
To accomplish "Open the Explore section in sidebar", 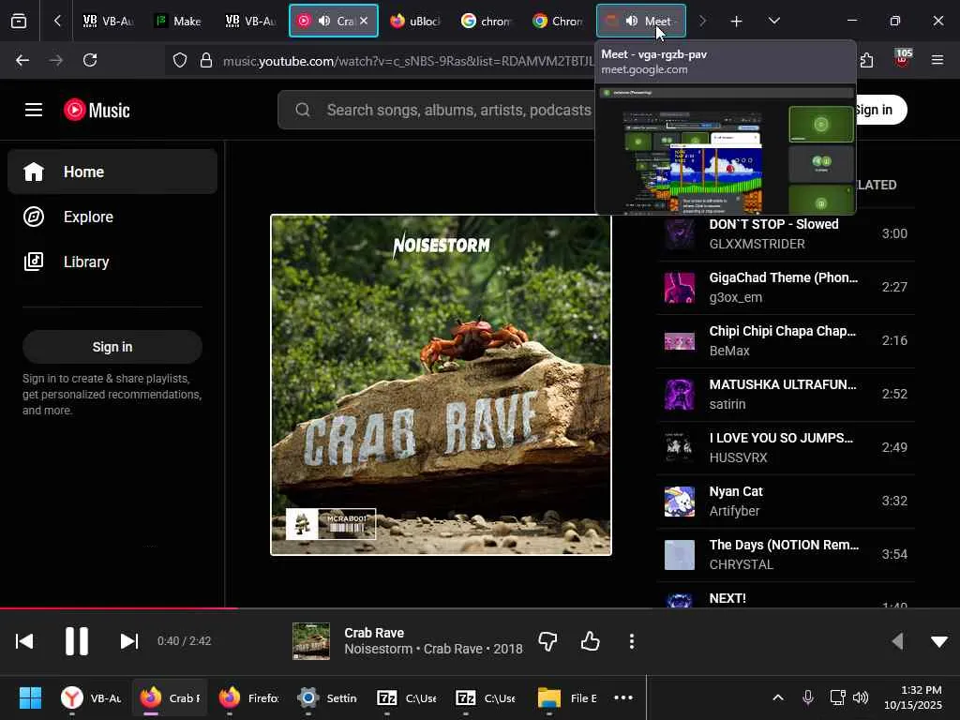I will [112, 217].
